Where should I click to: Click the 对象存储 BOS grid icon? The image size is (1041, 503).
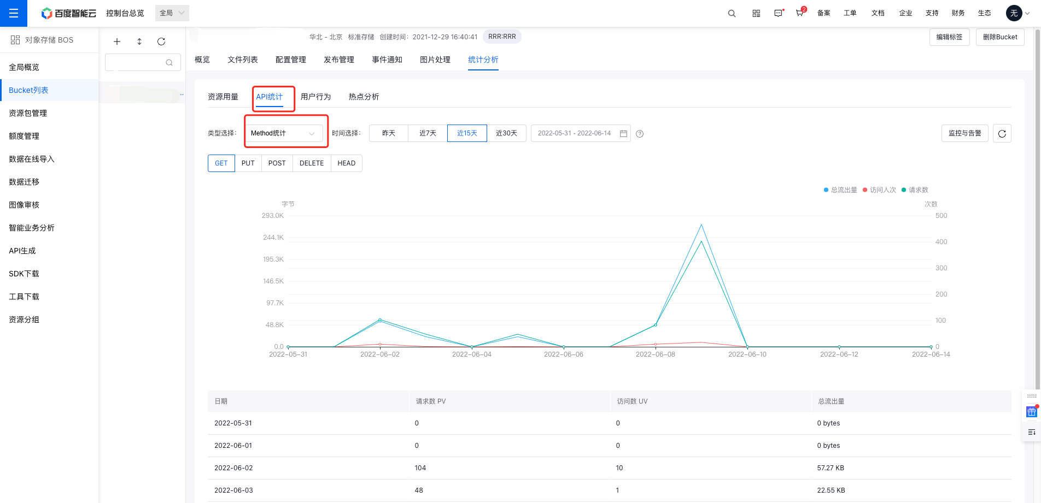click(15, 40)
